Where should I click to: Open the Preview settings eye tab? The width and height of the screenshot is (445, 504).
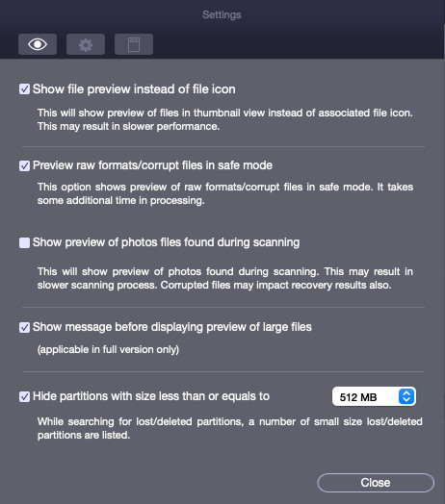click(x=38, y=44)
